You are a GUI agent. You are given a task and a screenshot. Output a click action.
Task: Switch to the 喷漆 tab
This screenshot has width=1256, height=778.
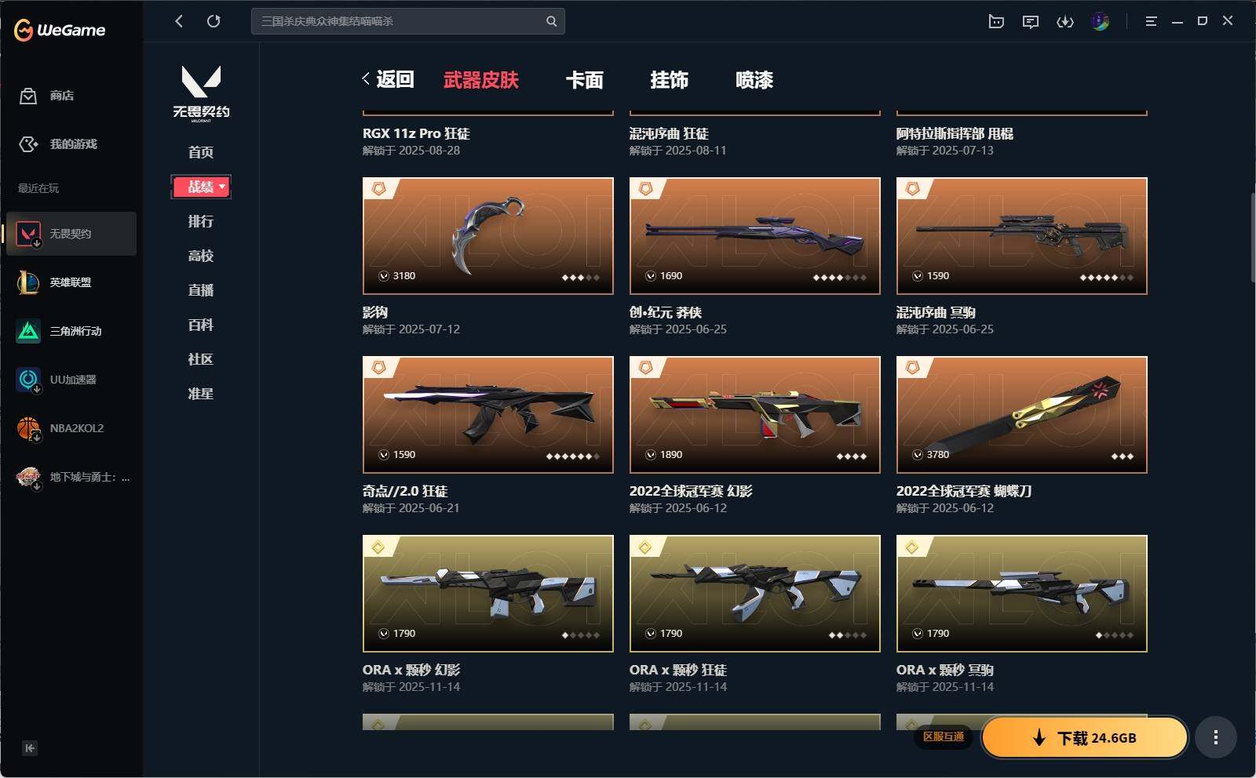[x=754, y=80]
